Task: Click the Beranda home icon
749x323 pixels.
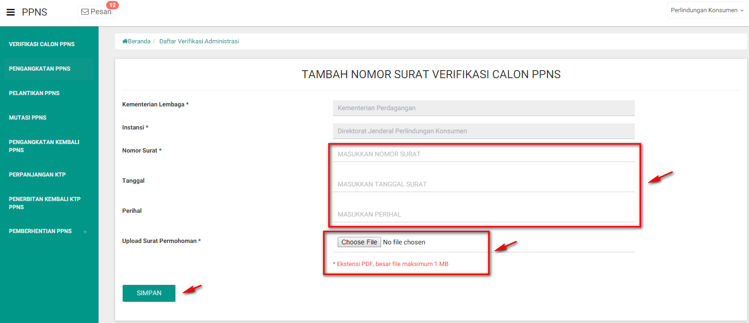Action: 125,41
